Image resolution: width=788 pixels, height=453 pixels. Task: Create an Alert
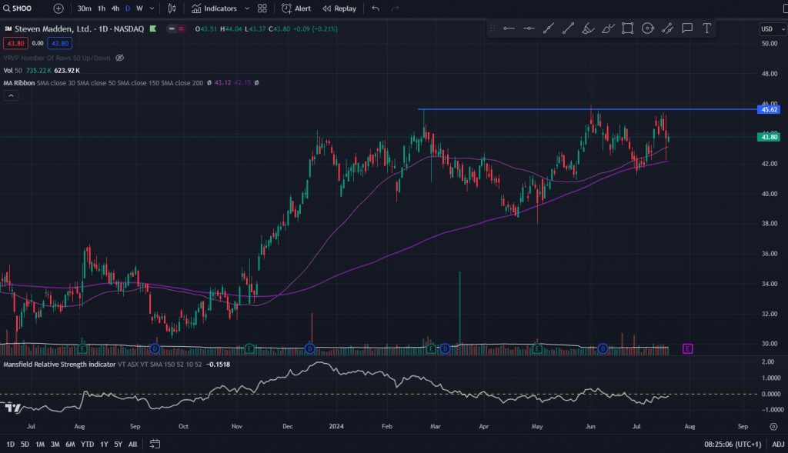296,8
